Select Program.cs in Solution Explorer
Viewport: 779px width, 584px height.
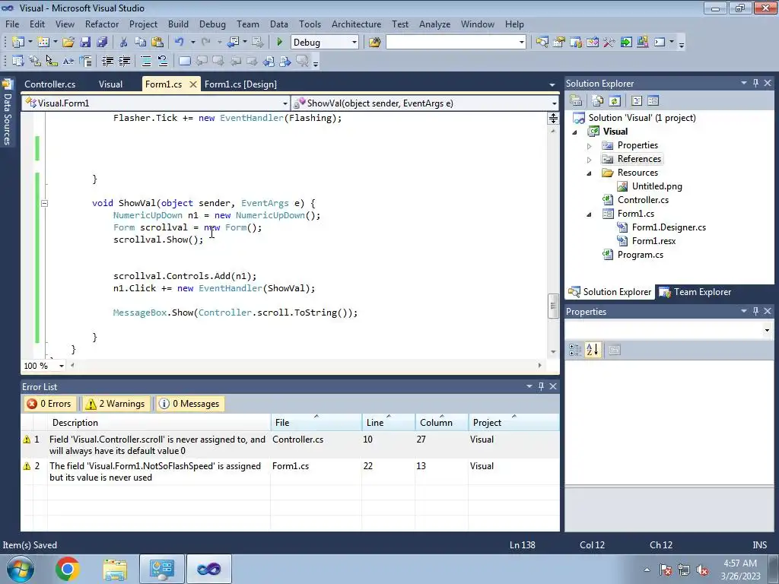point(640,255)
